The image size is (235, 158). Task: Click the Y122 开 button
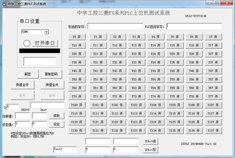[117, 122]
